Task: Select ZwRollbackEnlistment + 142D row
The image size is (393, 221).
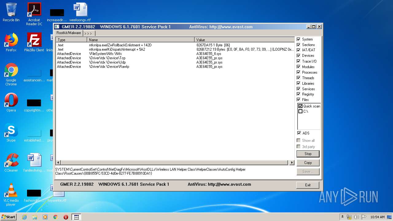Action: tap(175, 45)
